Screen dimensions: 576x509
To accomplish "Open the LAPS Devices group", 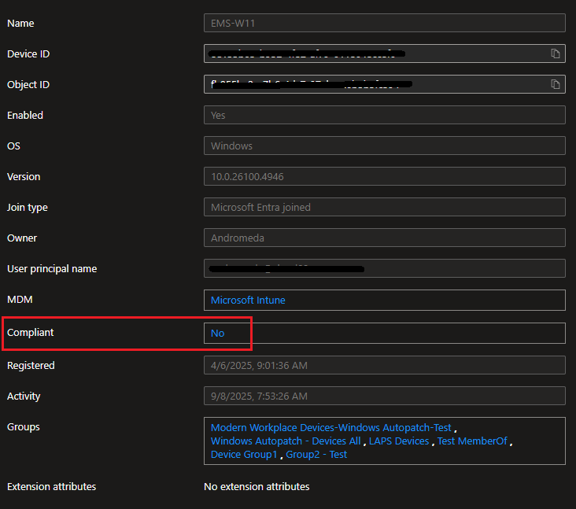I will point(399,441).
